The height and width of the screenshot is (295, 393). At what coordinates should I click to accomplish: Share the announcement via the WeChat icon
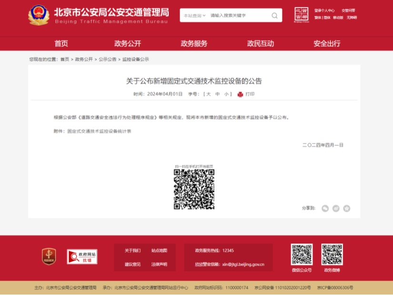point(326,208)
